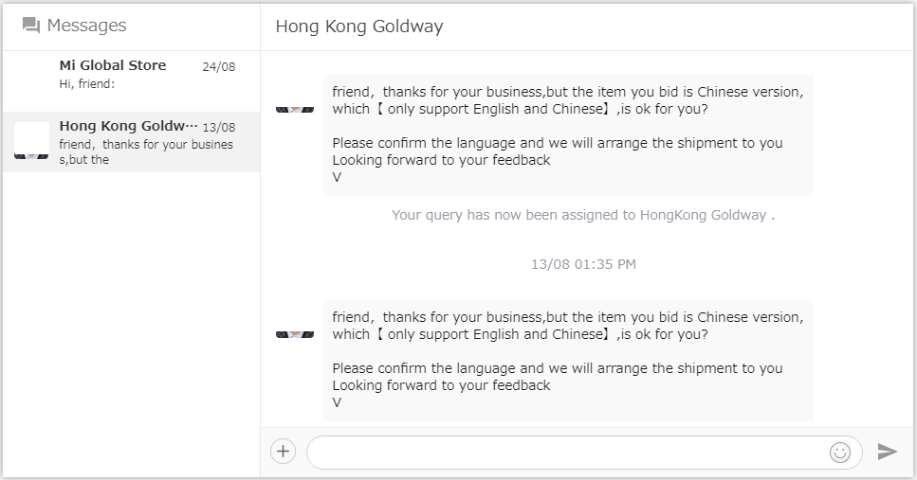Click sender avatar beside second chat message

(294, 335)
